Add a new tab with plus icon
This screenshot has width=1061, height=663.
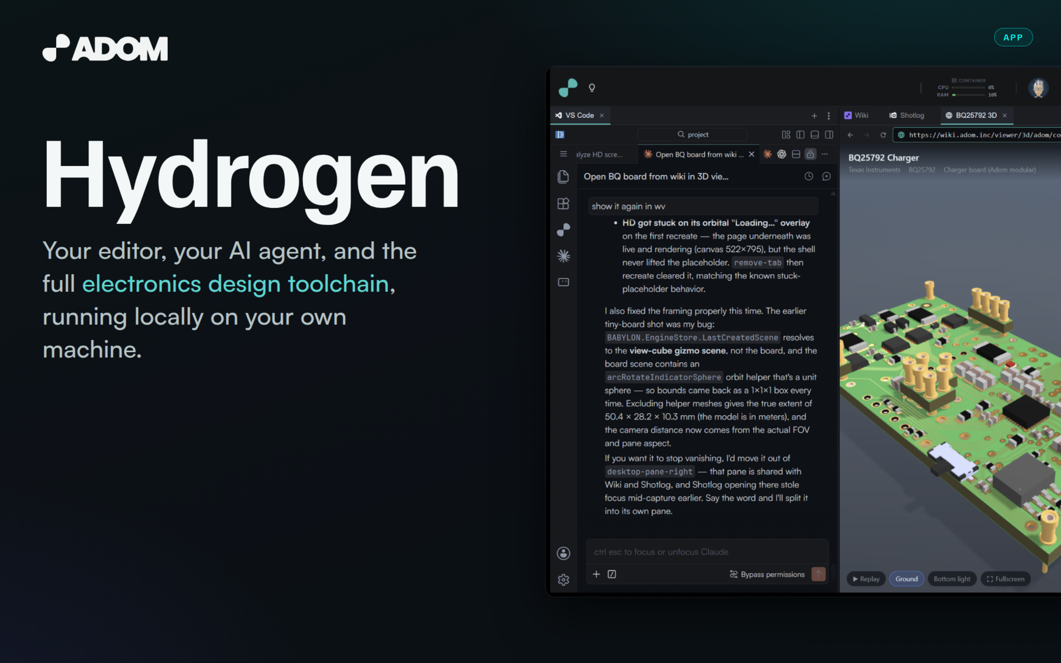click(814, 116)
